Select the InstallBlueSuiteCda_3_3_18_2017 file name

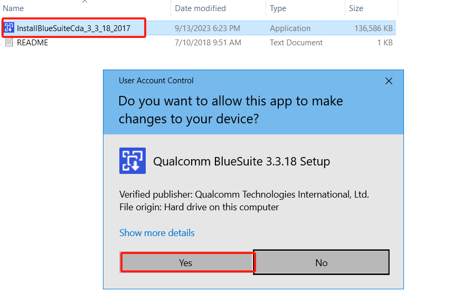[73, 28]
